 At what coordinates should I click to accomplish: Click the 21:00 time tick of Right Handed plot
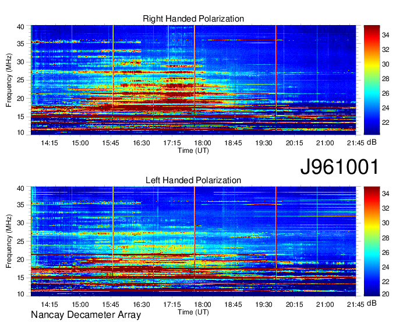[x=325, y=143]
